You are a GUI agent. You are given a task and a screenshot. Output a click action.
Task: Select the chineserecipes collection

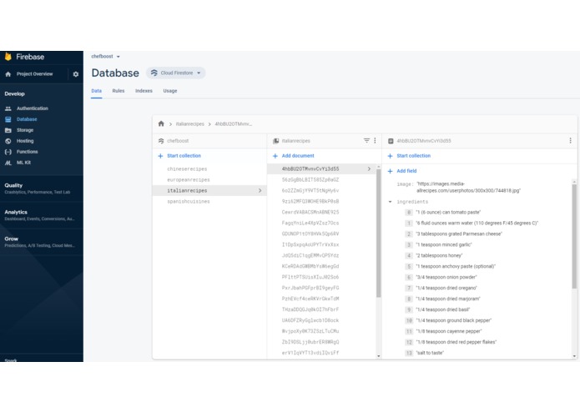point(187,168)
